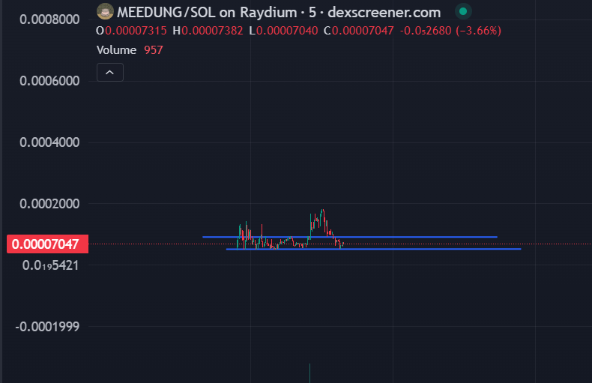Viewport: 592px width, 383px height.
Task: Click the Volume value 957
Action: [x=154, y=50]
